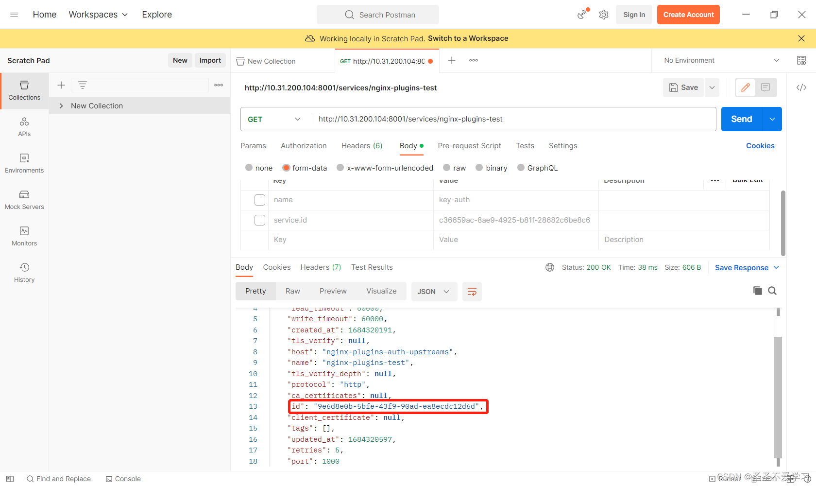
Task: Switch to Tests tab
Action: 525,146
